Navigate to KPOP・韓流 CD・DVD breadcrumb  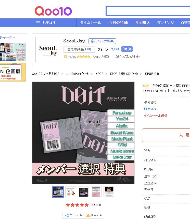click(x=124, y=74)
